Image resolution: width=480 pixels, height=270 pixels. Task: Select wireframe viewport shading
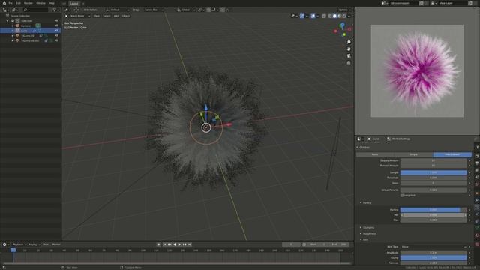pos(330,16)
